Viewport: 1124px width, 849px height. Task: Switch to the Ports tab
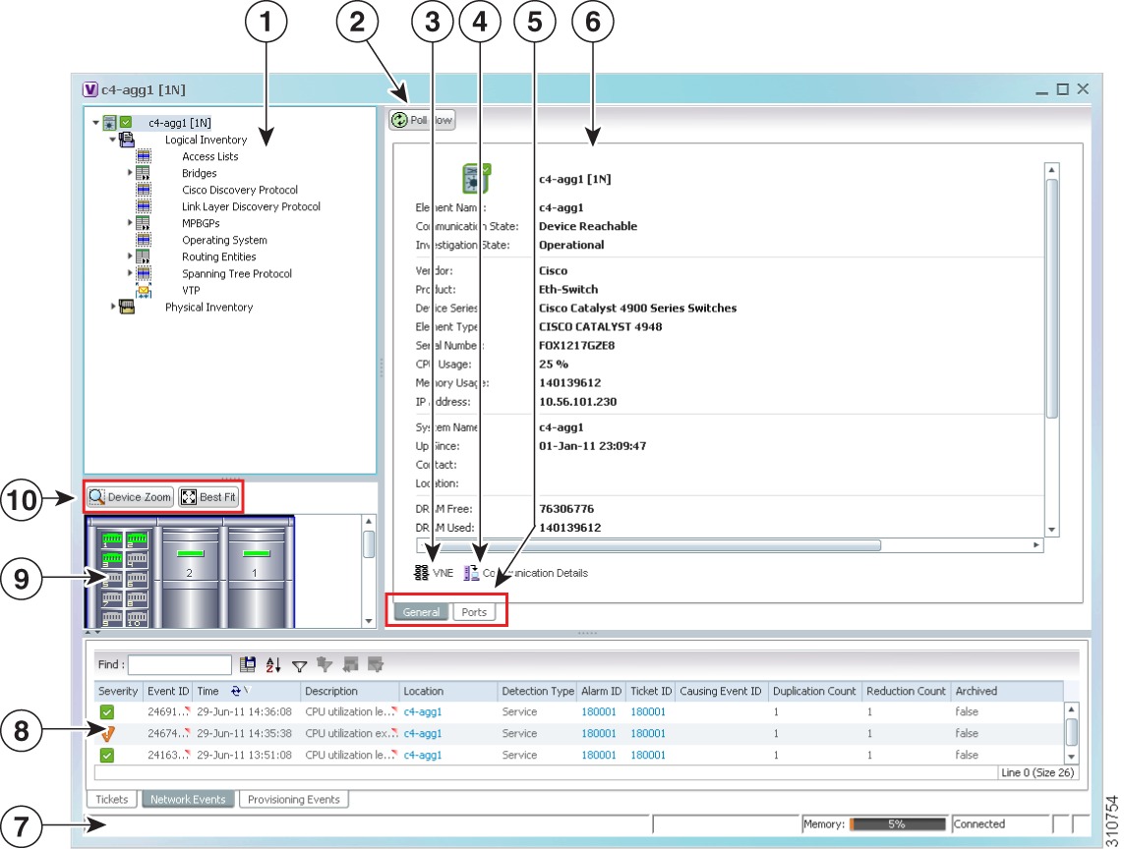point(474,612)
